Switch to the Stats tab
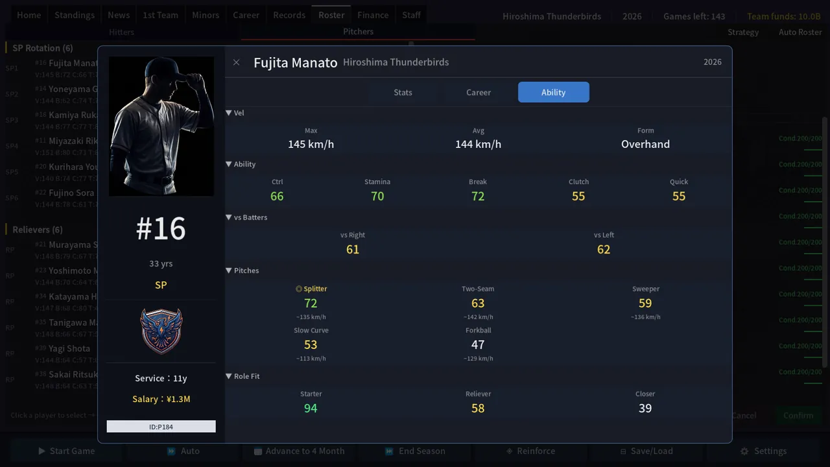Screen dimensions: 830x467 tap(403, 92)
